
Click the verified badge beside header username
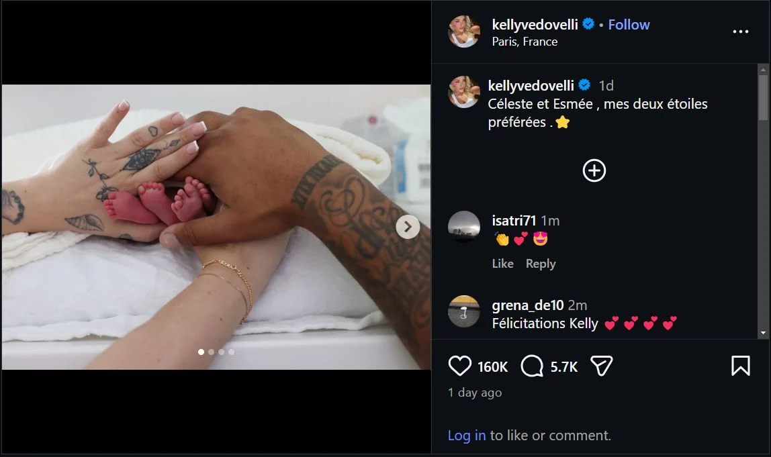click(x=588, y=23)
